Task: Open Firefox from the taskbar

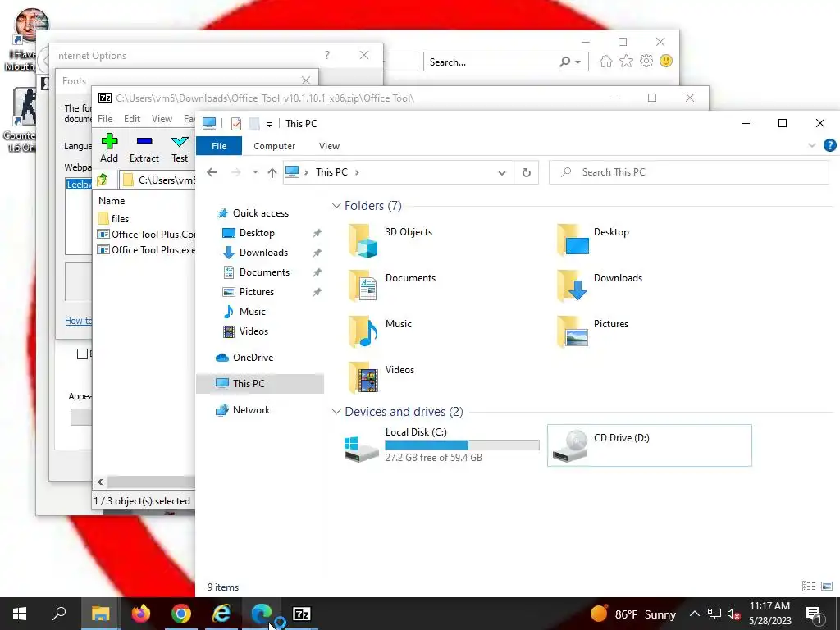Action: pyautogui.click(x=141, y=614)
